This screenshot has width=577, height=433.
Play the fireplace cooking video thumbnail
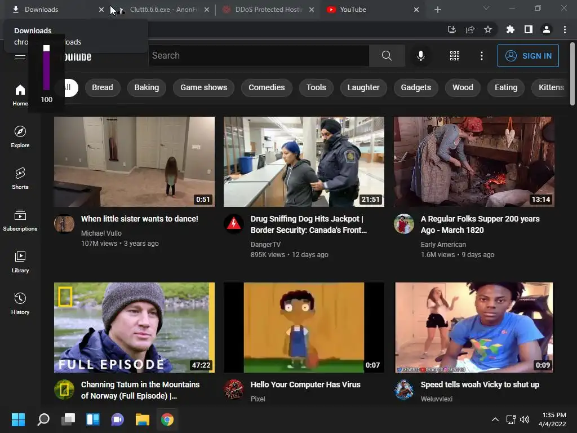(x=473, y=162)
